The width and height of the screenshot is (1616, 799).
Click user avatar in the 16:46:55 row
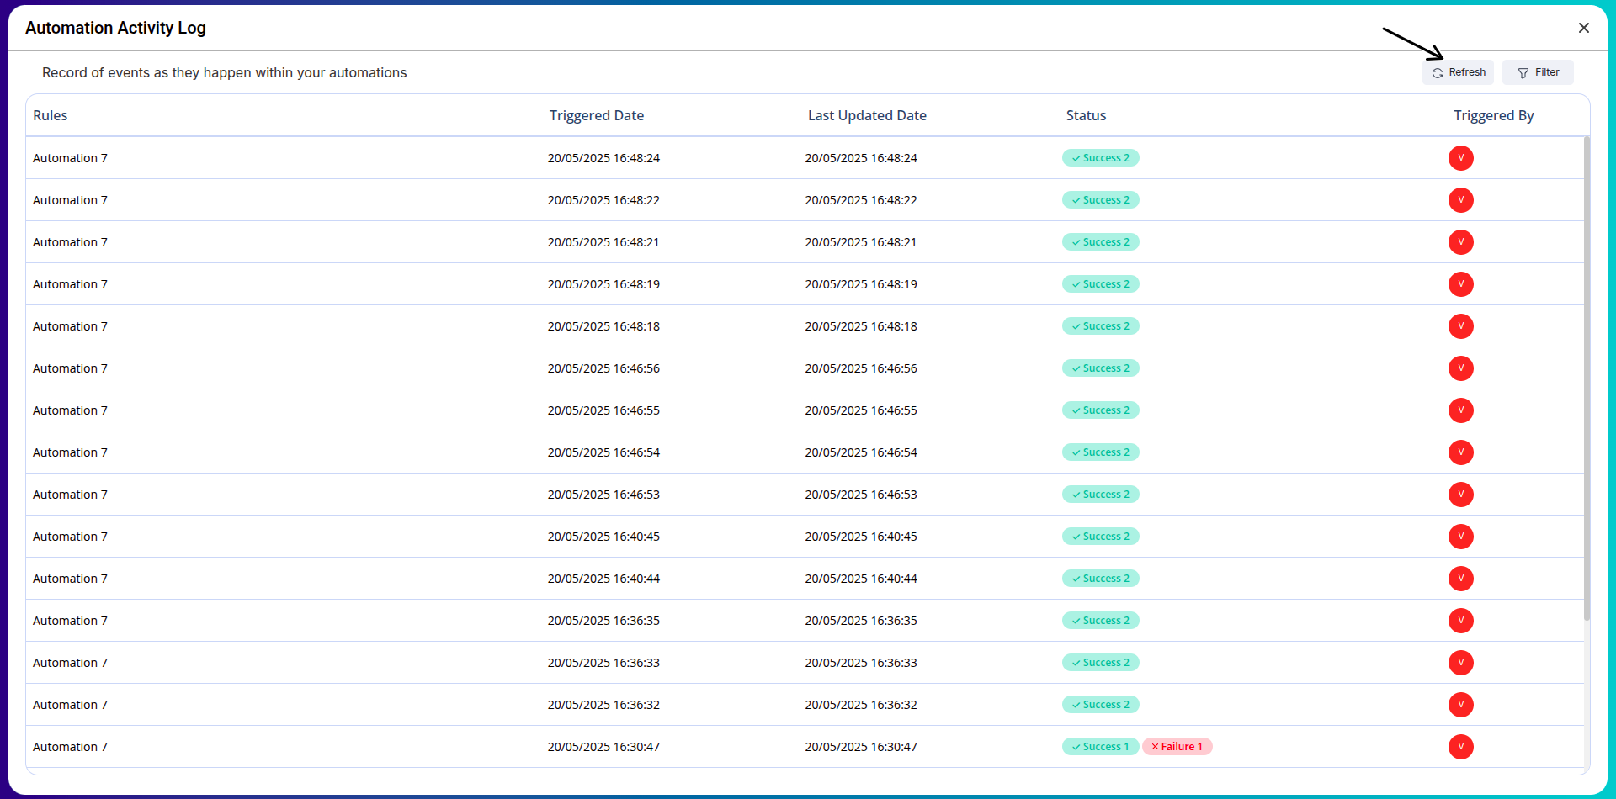[x=1460, y=410]
